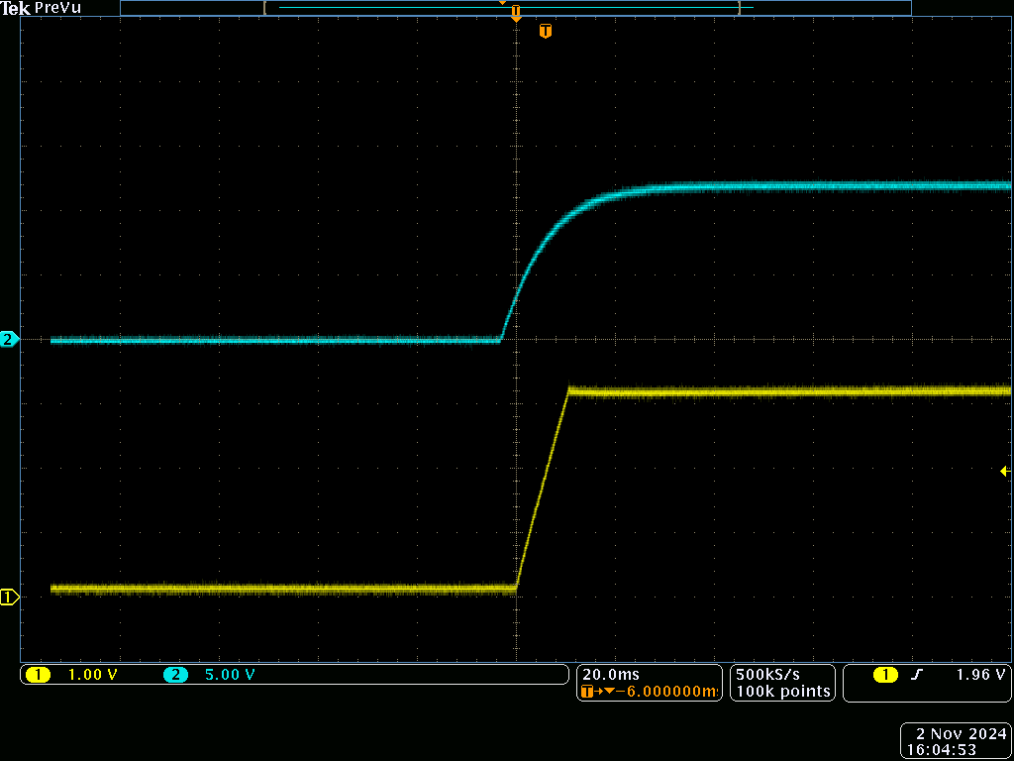Click the right bracket of the record view bar
1014x761 pixels.
(739, 8)
